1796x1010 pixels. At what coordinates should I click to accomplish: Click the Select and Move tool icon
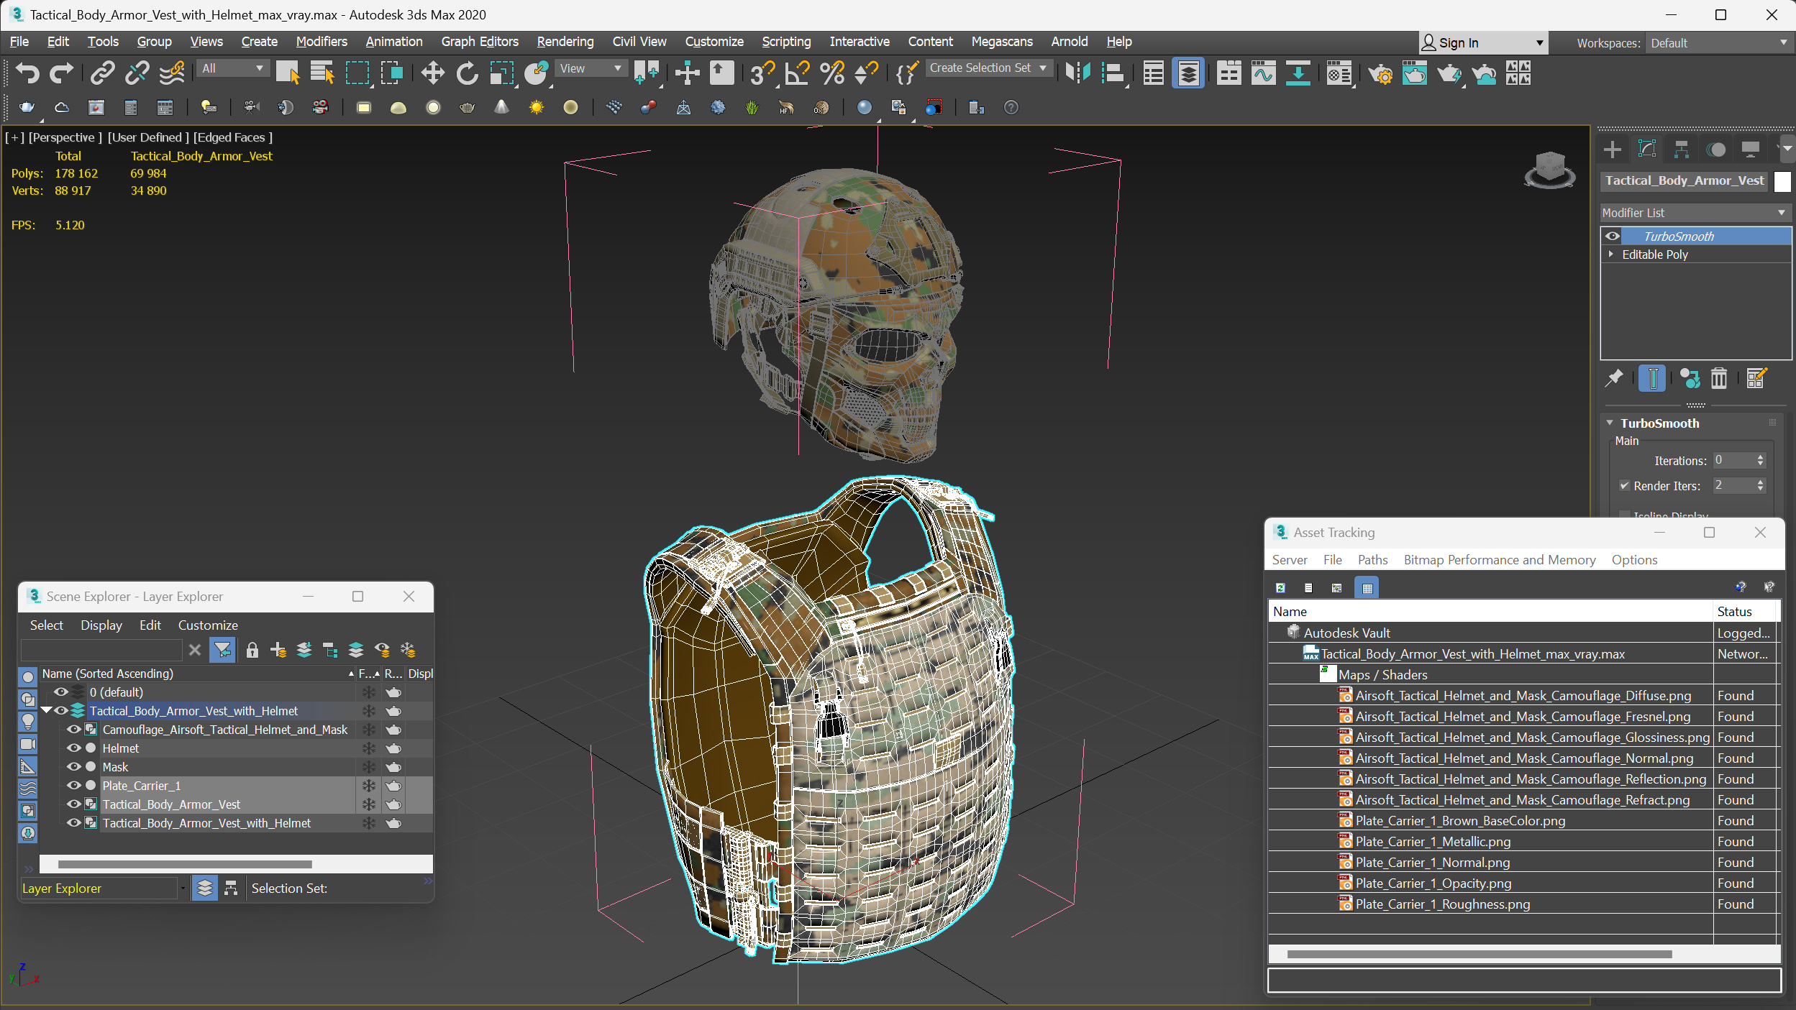(432, 74)
